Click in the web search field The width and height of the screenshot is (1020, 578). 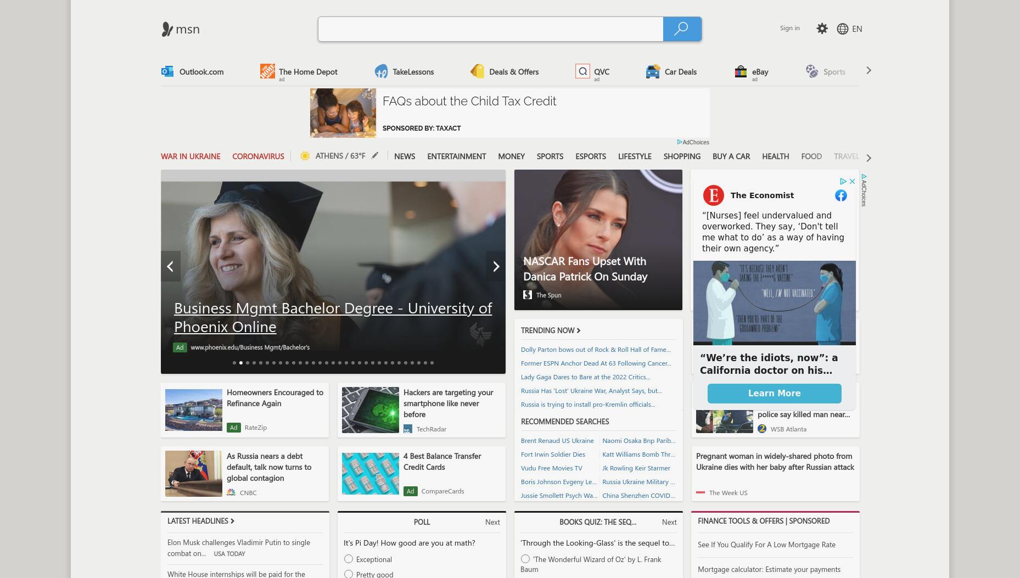point(491,29)
